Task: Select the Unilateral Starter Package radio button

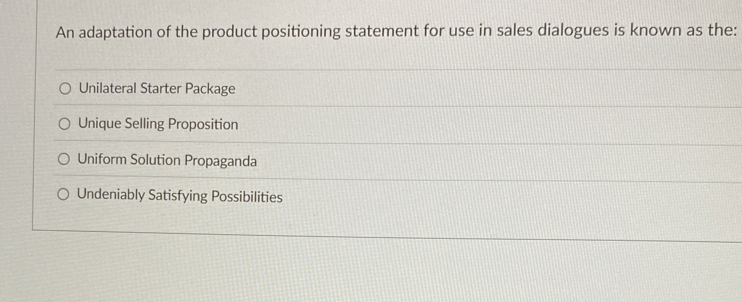Action: [65, 89]
